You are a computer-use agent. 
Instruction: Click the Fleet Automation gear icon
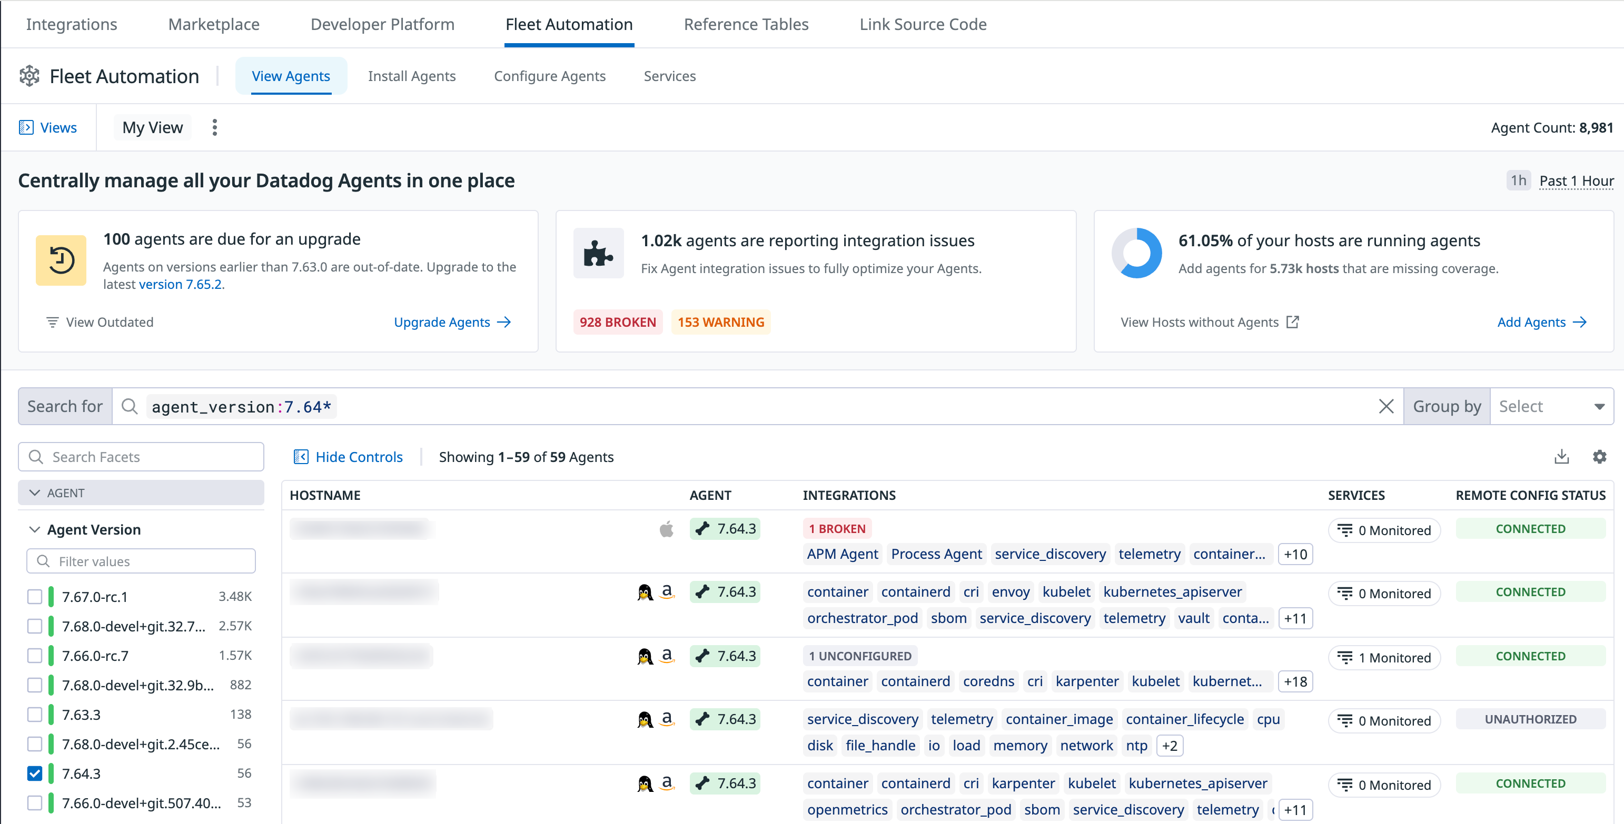click(29, 76)
